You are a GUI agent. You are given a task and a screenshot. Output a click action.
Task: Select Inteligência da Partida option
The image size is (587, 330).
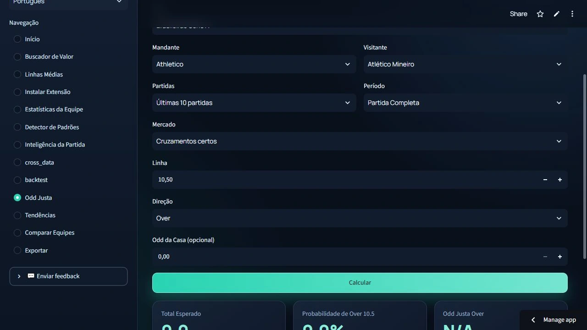click(49, 144)
